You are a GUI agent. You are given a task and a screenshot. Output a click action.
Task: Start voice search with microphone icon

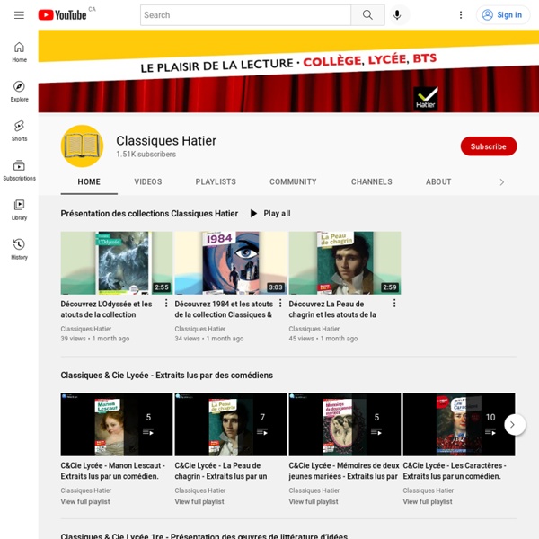coord(397,15)
